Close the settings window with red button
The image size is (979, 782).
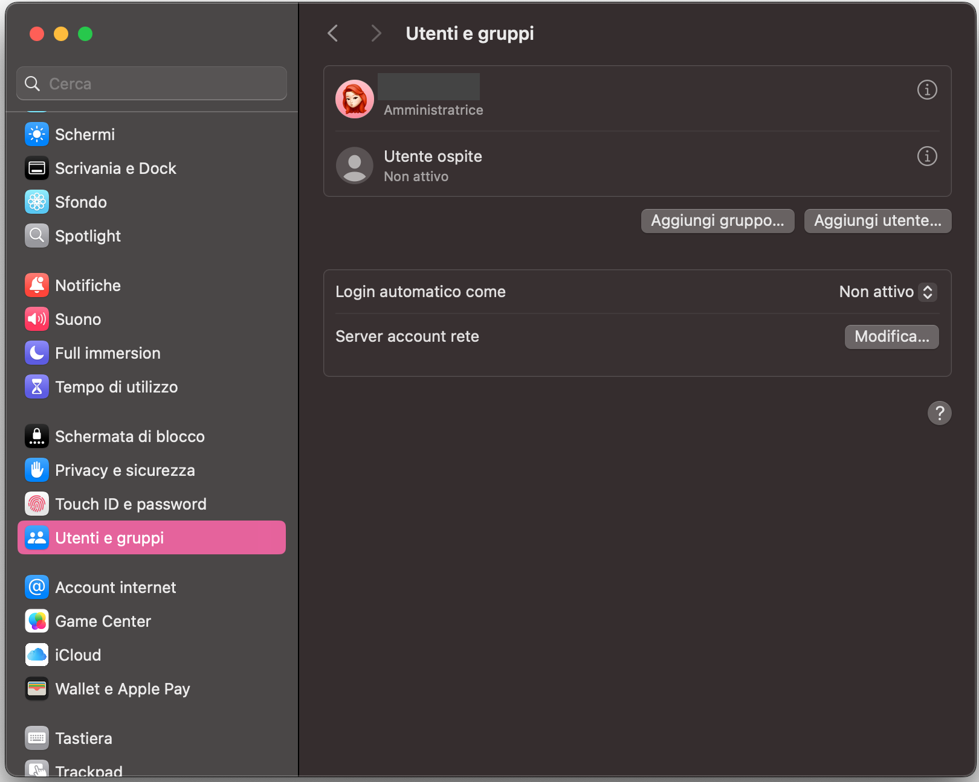click(37, 34)
